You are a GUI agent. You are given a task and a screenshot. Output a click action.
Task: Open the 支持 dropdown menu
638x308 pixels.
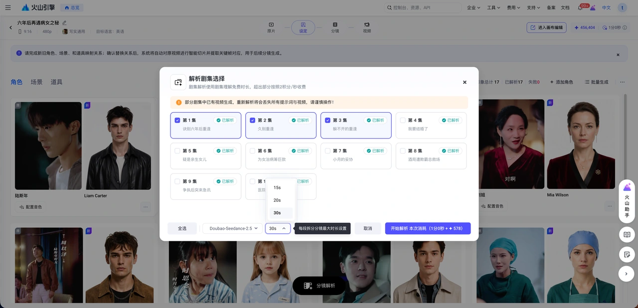[533, 7]
